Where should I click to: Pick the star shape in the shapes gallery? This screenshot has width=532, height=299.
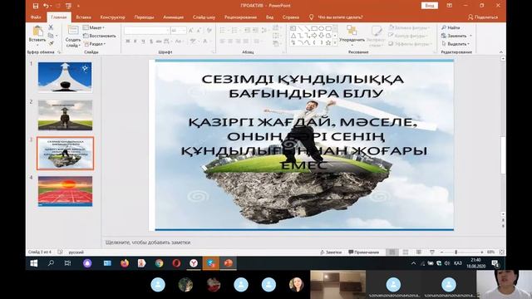pyautogui.click(x=328, y=42)
